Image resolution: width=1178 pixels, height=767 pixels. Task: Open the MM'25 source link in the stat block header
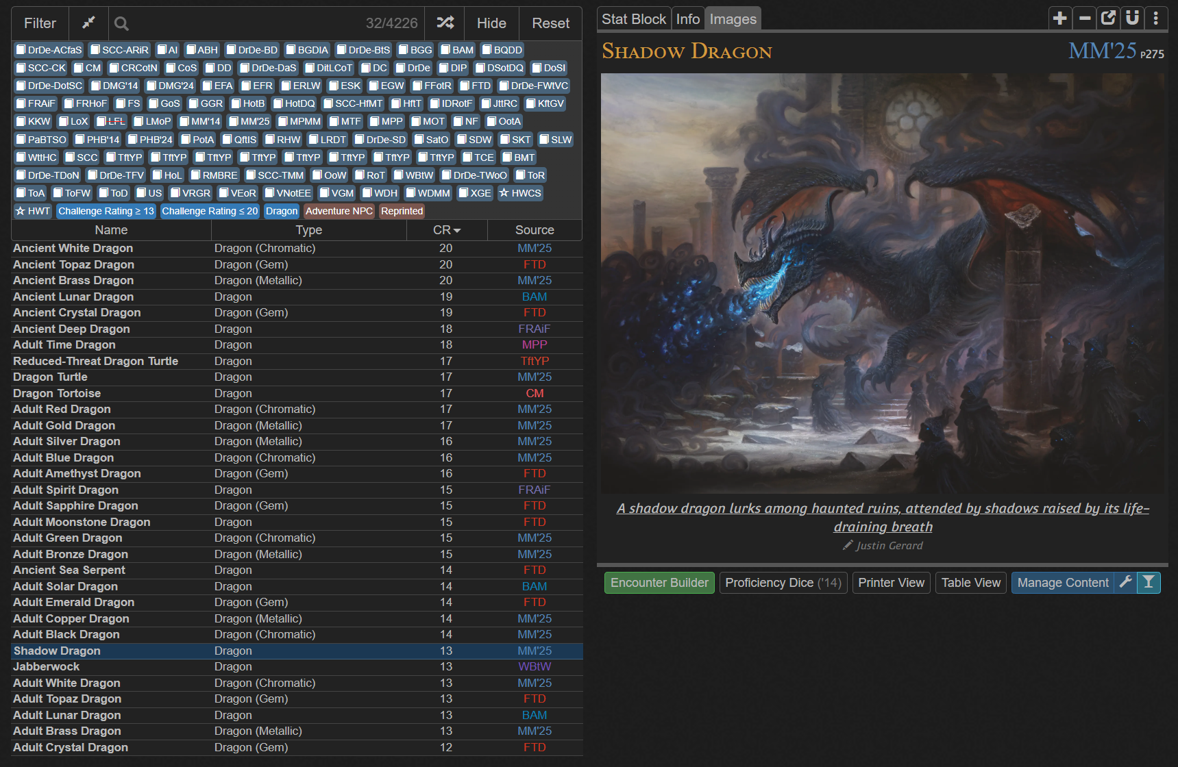click(x=1103, y=51)
